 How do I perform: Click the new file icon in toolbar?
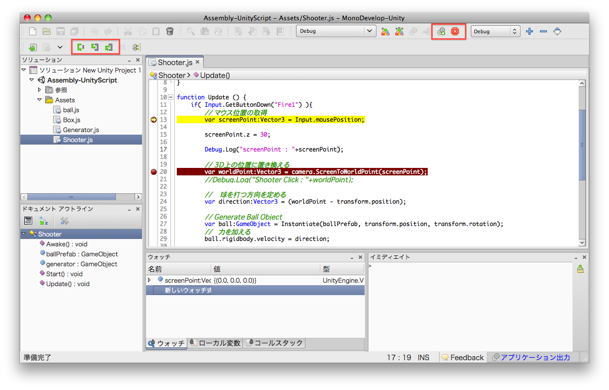coord(32,31)
